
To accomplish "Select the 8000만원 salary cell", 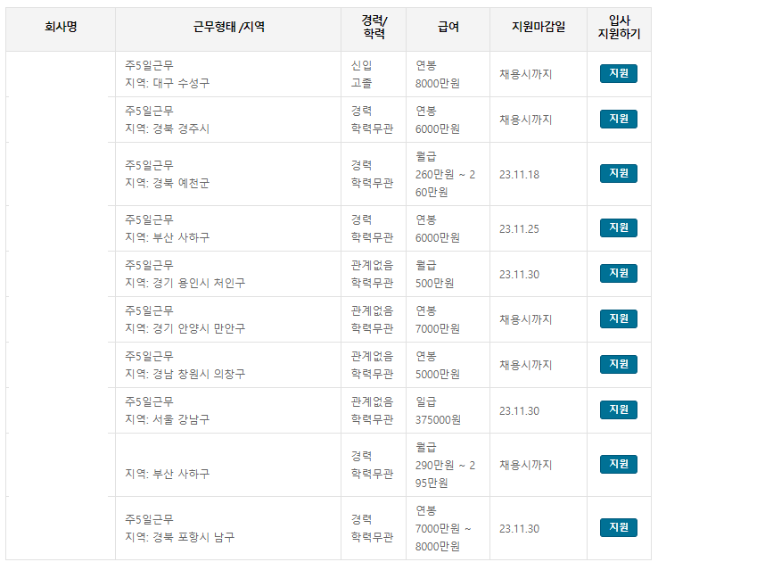I will click(x=448, y=74).
